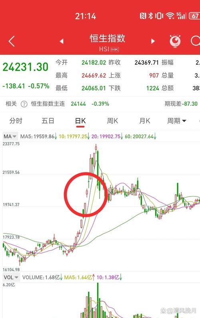
Task: Expand the MA indicator dropdown
Action: coord(10,136)
